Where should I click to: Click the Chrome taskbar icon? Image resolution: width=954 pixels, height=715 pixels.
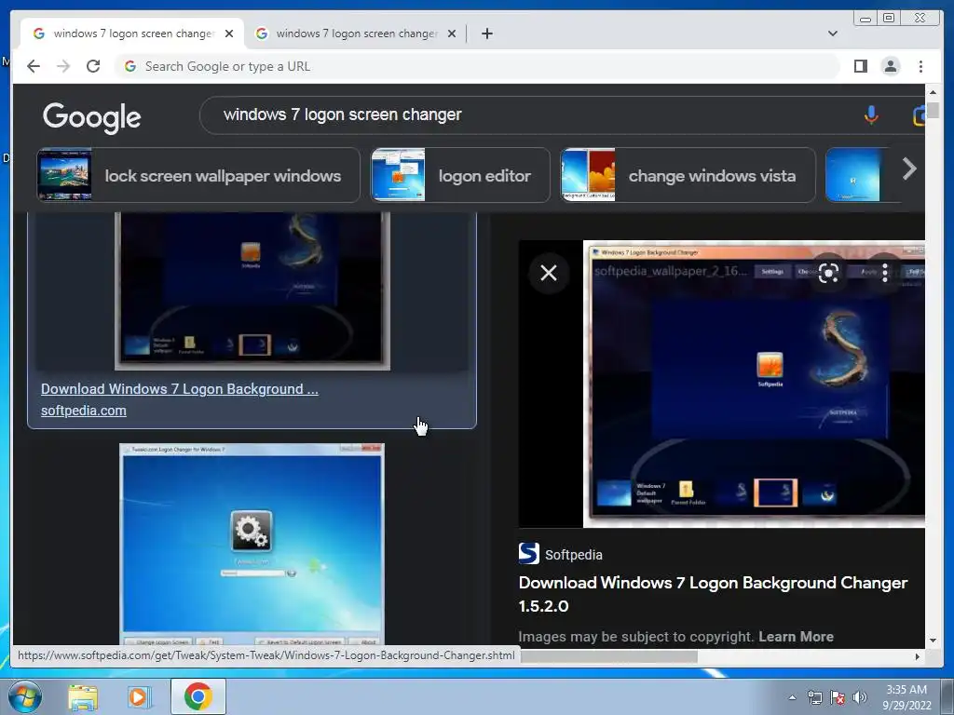(x=198, y=696)
